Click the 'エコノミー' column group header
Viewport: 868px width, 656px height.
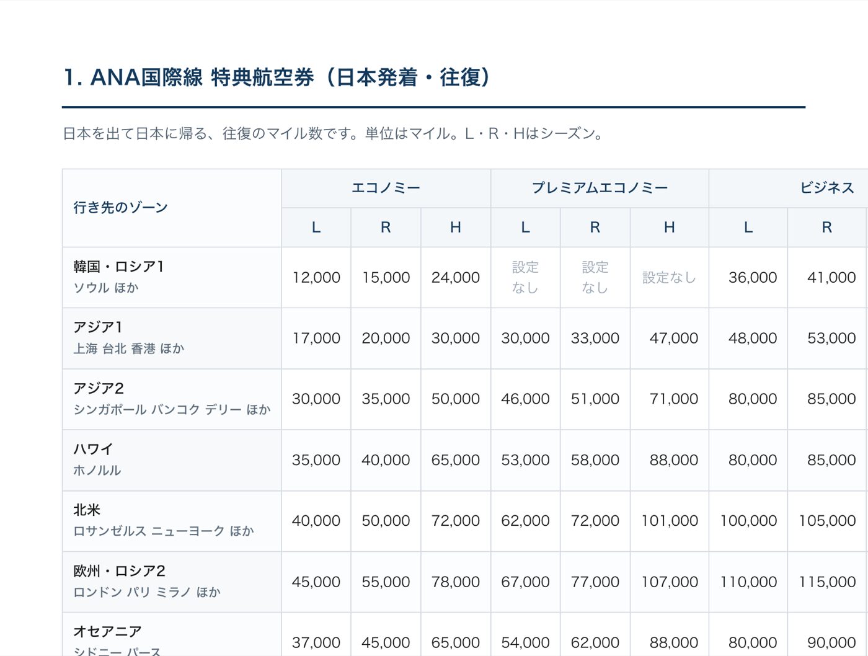coord(386,188)
